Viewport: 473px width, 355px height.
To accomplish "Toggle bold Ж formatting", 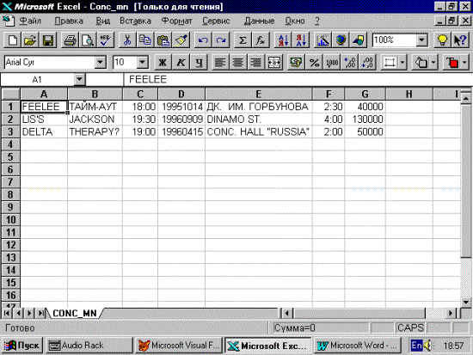I will pyautogui.click(x=163, y=63).
